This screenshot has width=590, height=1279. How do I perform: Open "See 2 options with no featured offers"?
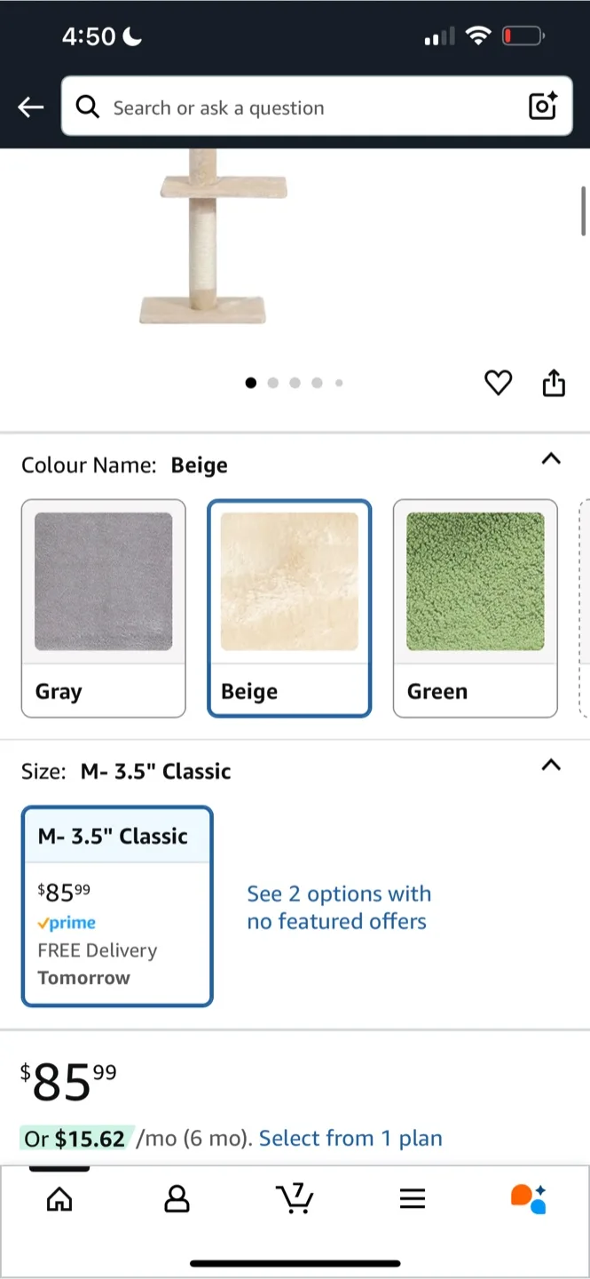tap(338, 907)
